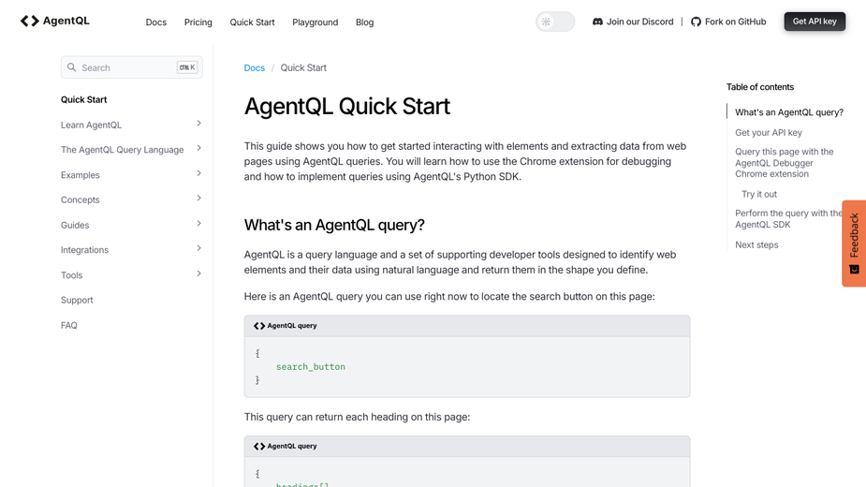The height and width of the screenshot is (487, 866).
Task: Click the Get API key button
Action: pyautogui.click(x=815, y=22)
